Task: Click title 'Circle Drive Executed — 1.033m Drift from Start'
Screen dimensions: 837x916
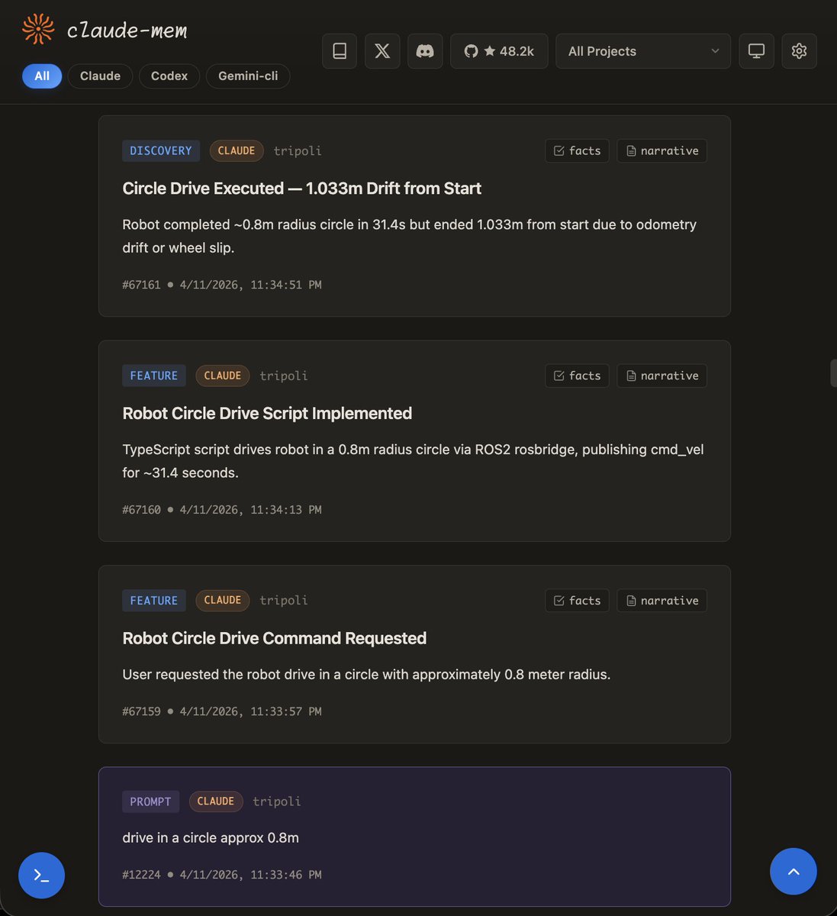Action: pyautogui.click(x=301, y=189)
